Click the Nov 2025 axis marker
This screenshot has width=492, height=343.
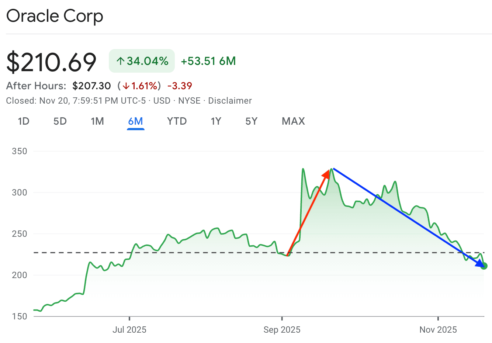point(438,329)
